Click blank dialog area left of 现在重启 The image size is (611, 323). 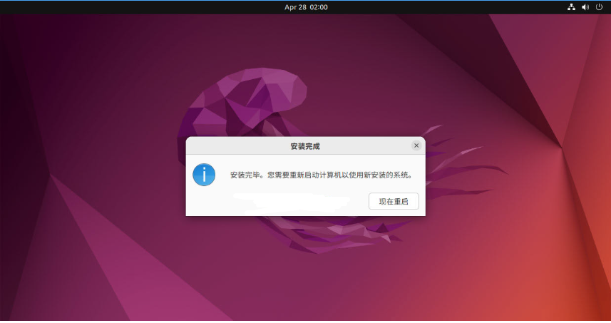[285, 201]
